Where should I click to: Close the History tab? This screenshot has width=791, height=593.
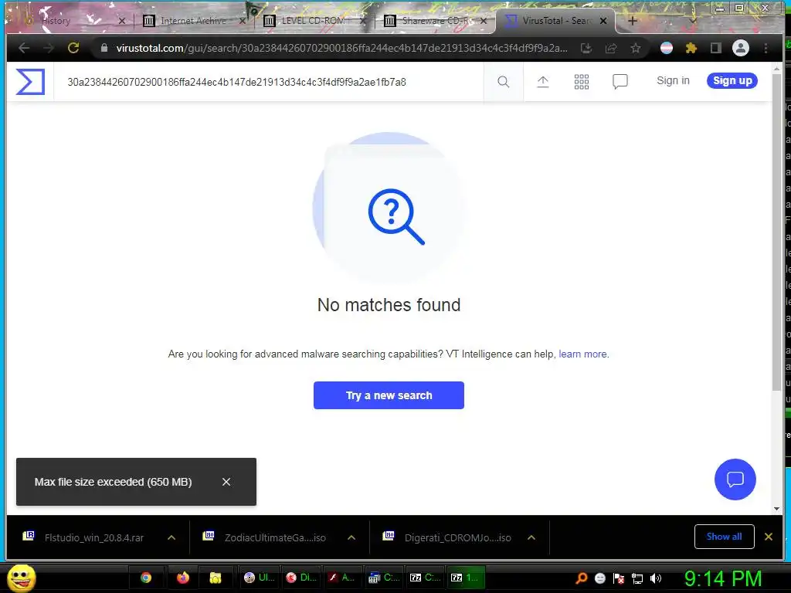[121, 21]
